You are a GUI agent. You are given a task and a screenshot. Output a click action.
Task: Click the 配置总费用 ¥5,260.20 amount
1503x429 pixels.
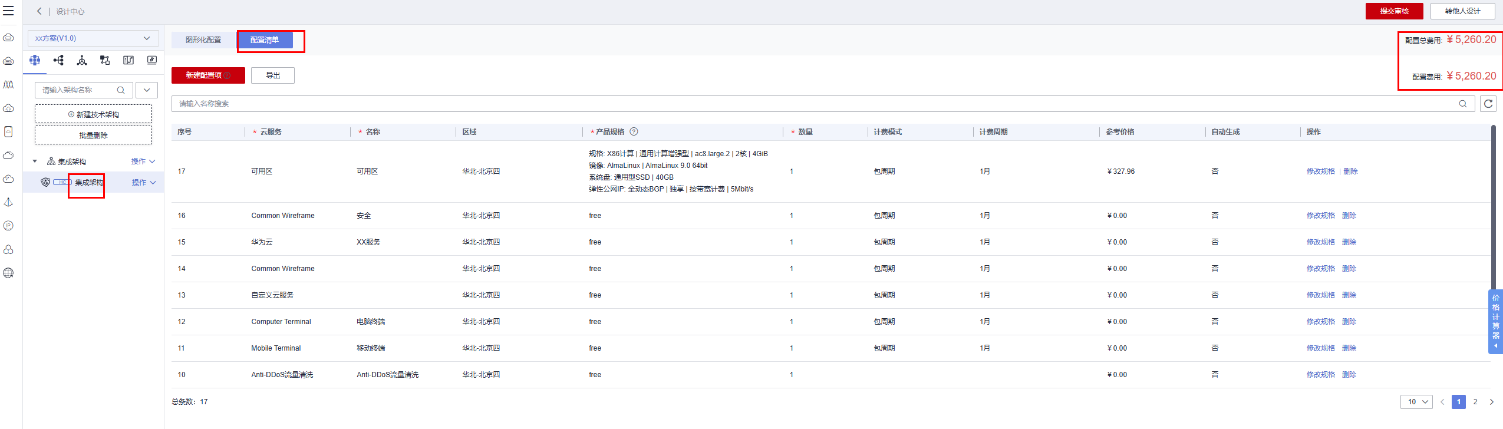(1471, 39)
